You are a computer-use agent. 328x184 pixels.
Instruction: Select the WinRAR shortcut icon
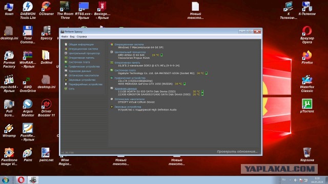(x=28, y=59)
